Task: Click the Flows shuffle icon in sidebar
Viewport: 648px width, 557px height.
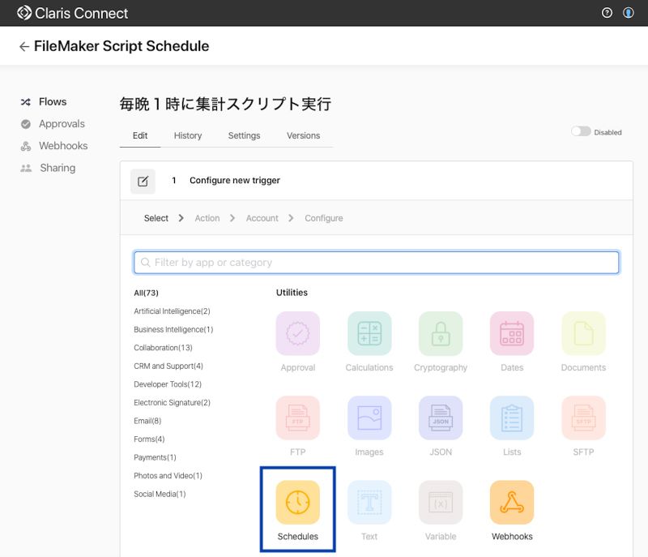Action: pos(26,102)
